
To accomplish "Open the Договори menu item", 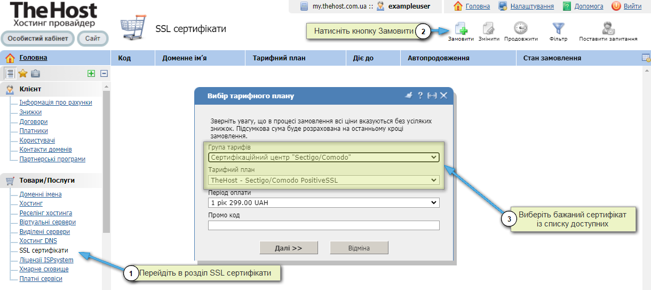I will [33, 122].
